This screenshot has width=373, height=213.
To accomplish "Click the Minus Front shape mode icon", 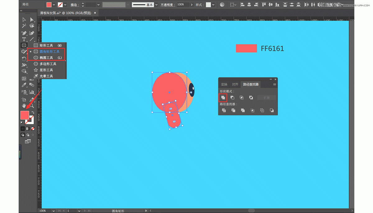I will click(x=232, y=97).
